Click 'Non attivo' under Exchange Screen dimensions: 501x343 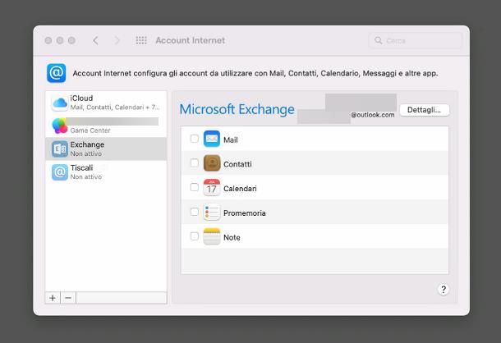(86, 153)
